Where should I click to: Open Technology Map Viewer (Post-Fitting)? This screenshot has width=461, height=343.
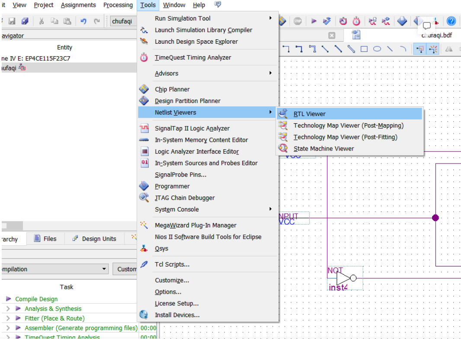(x=349, y=137)
